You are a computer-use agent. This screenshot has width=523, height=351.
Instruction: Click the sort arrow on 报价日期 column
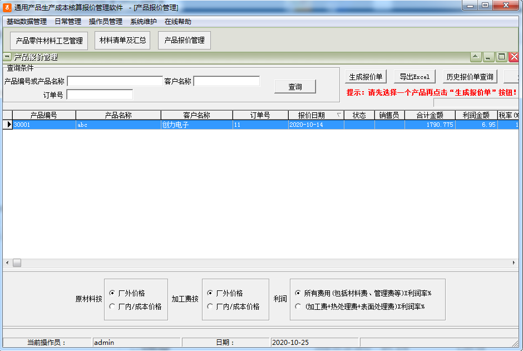339,115
